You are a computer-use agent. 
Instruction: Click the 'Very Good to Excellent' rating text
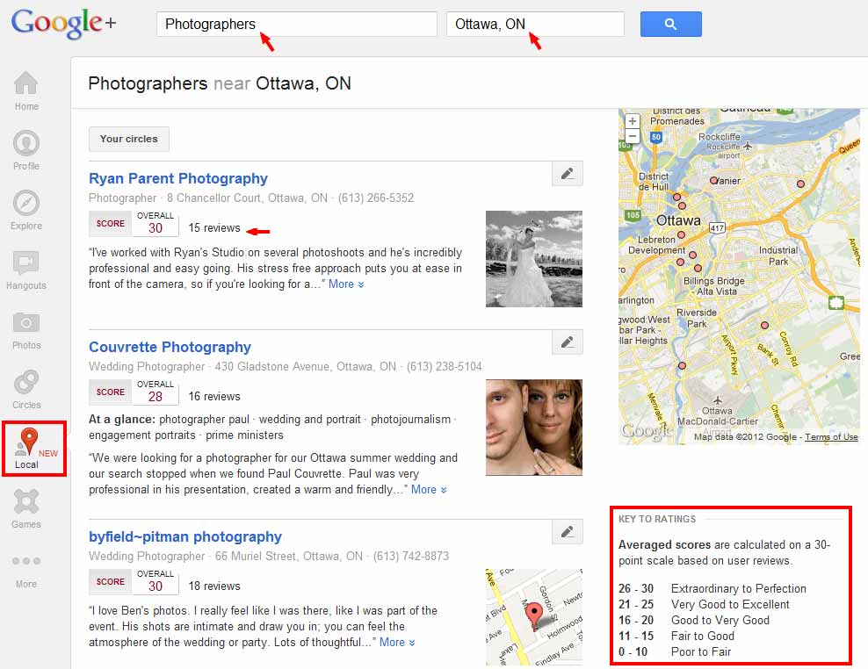point(730,604)
